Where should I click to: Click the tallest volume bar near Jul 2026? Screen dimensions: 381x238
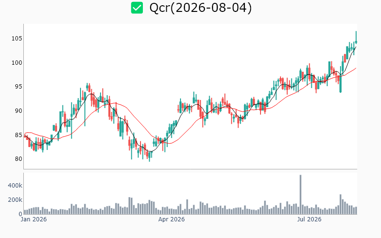[301, 195]
